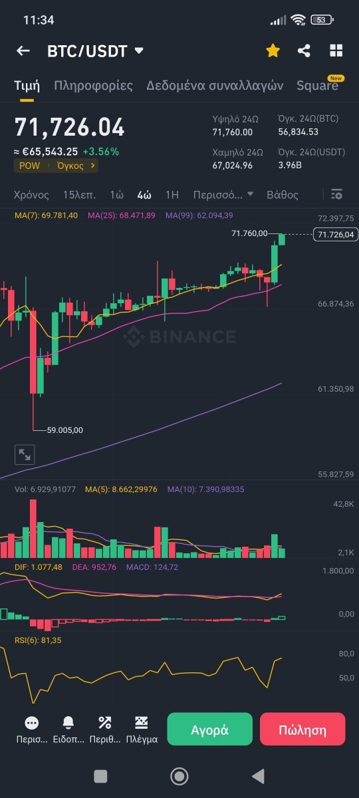Select the 1H timeframe option
The width and height of the screenshot is (359, 798).
[x=172, y=195]
